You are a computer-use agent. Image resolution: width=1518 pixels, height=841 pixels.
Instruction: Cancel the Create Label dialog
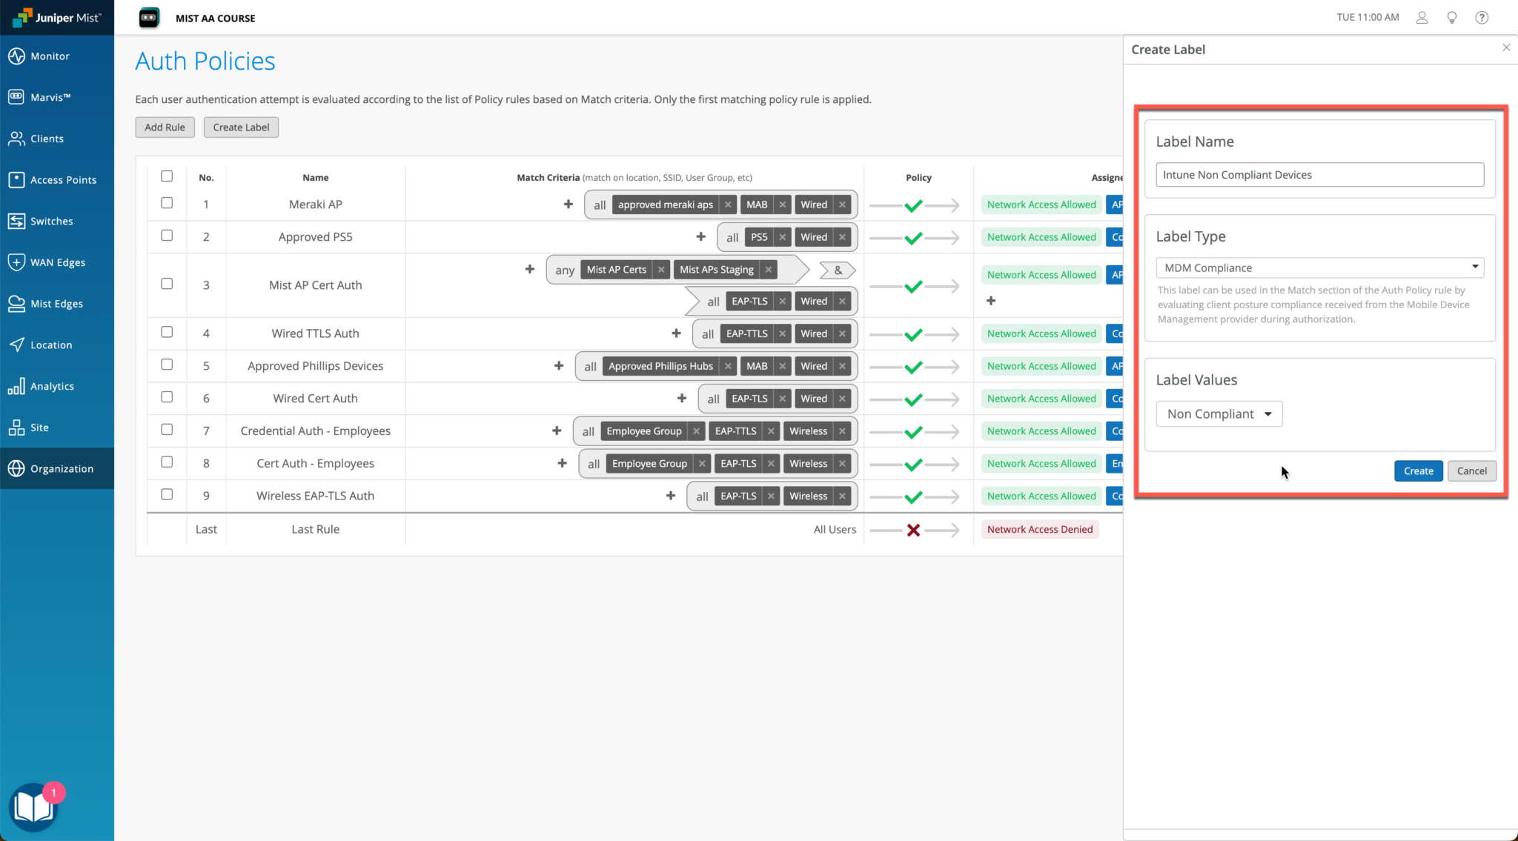pos(1472,471)
